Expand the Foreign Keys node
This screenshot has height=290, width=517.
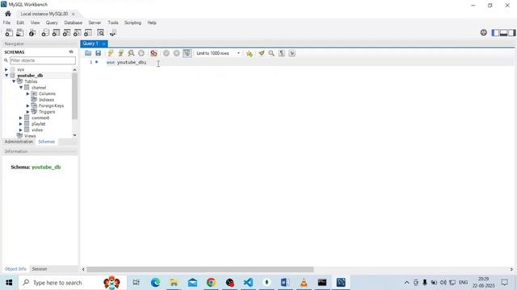click(28, 106)
